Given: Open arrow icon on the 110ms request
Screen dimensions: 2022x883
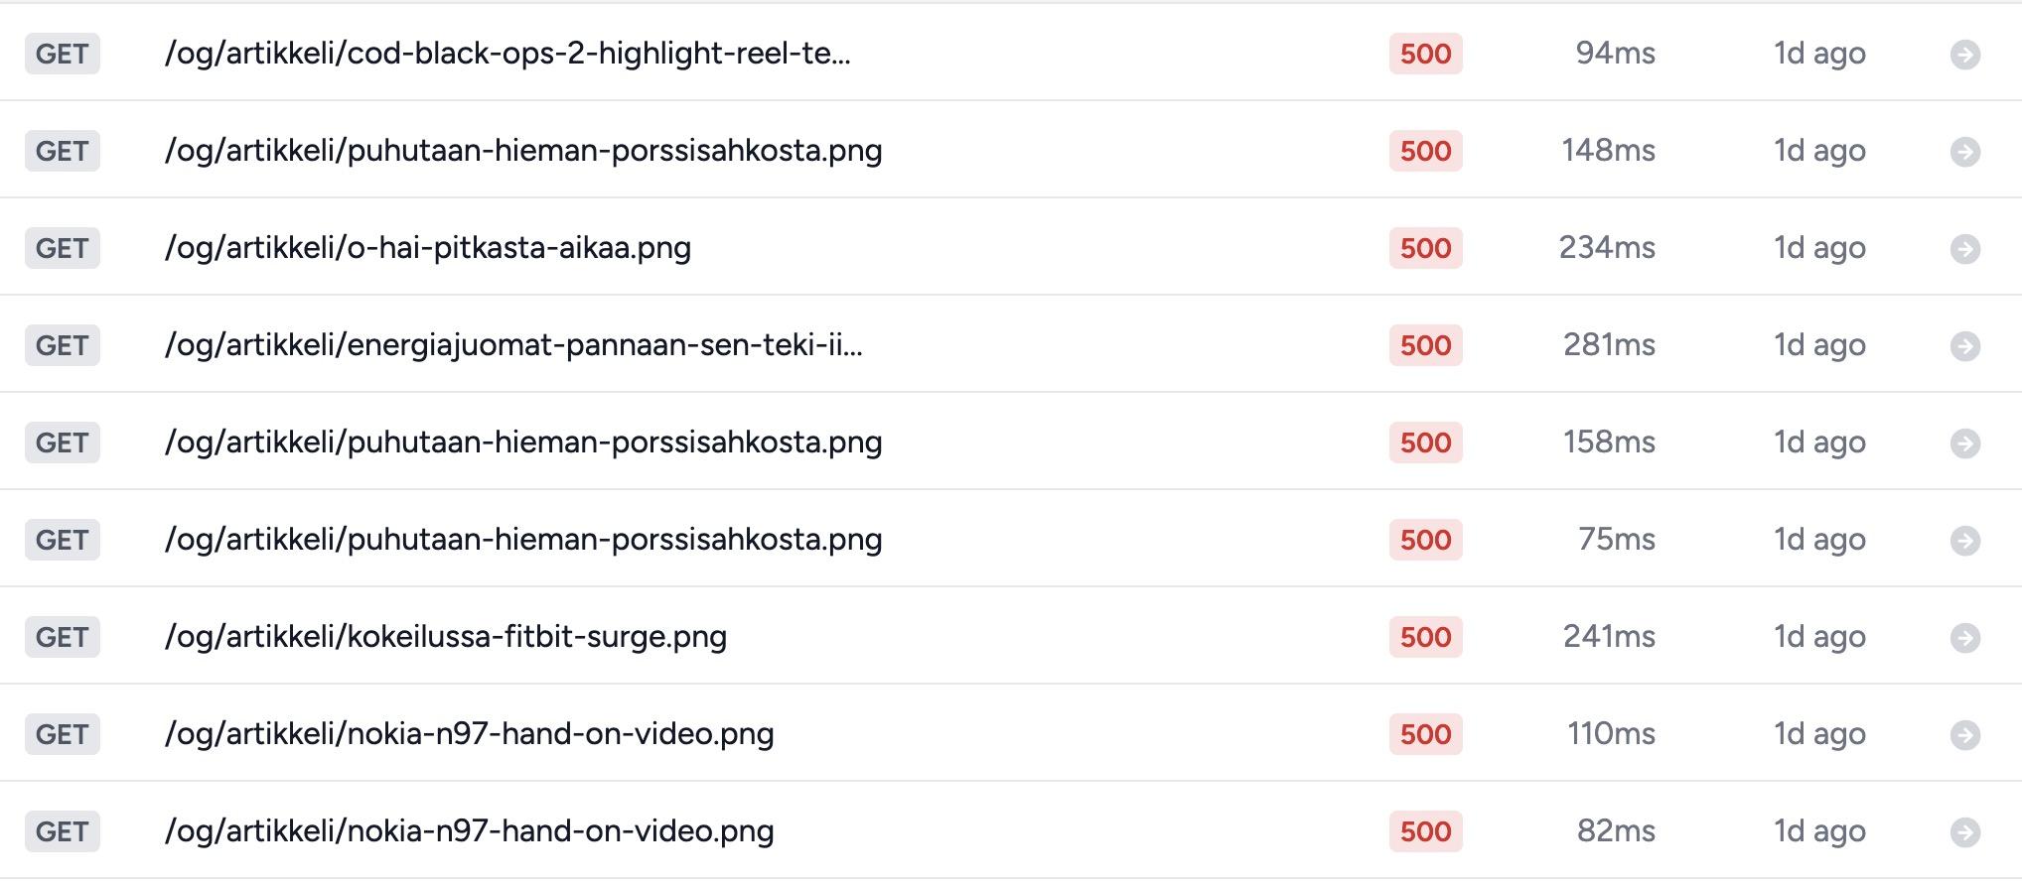Looking at the screenshot, I should 1964,735.
